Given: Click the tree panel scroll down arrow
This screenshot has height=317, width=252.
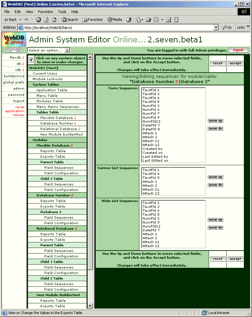Looking at the screenshot, I should (x=90, y=306).
